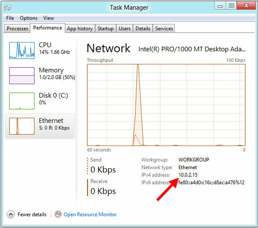Image resolution: width=258 pixels, height=228 pixels.
Task: Click the Disk 0 (C:) label
Action: pyautogui.click(x=53, y=95)
